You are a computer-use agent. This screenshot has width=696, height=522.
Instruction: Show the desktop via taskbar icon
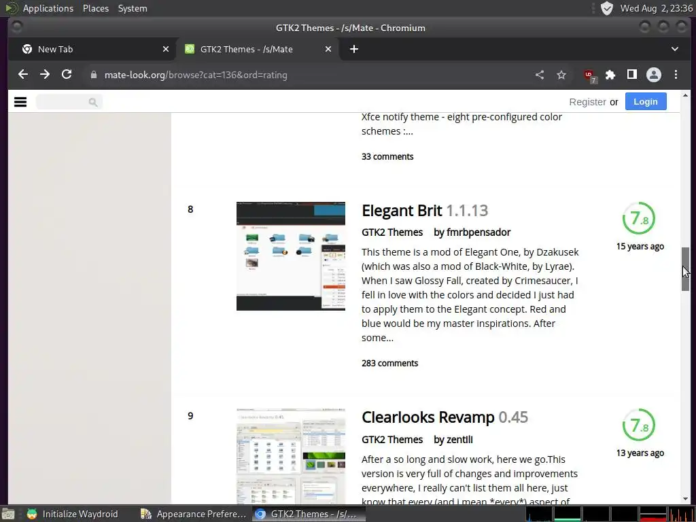[x=7, y=514]
